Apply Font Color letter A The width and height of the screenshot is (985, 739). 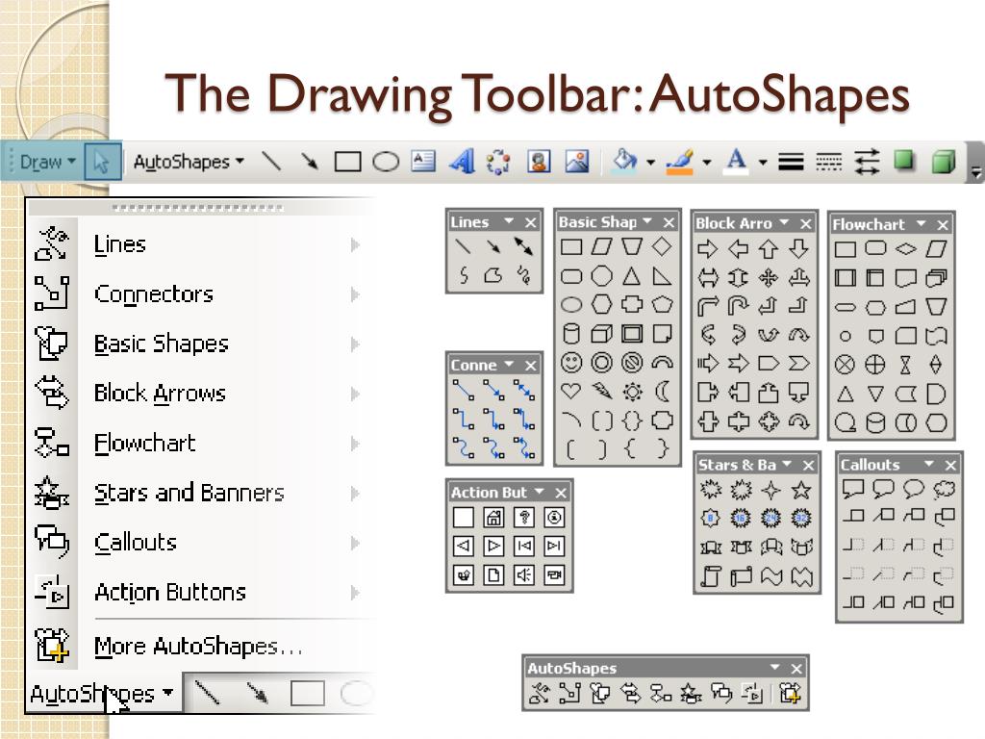coord(736,162)
